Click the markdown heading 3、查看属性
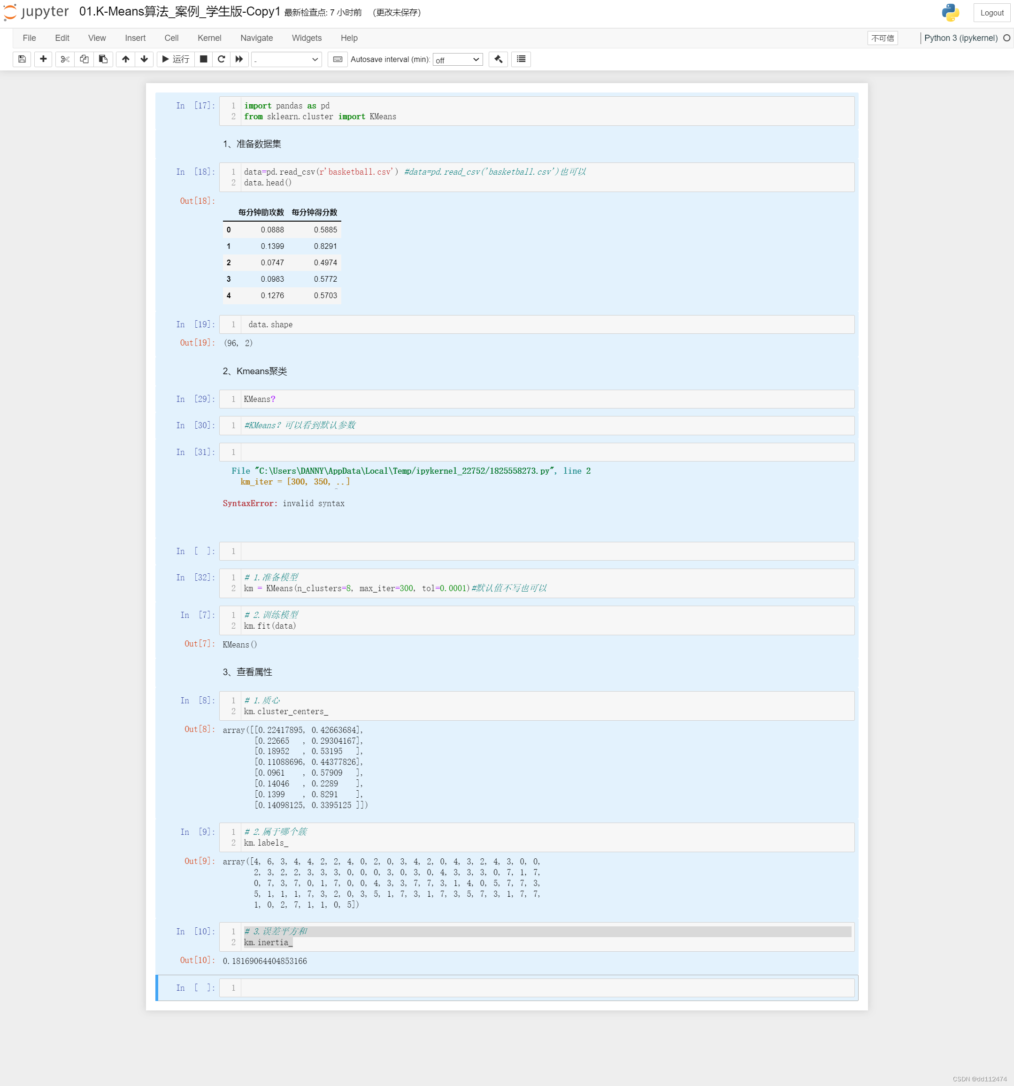 point(247,672)
